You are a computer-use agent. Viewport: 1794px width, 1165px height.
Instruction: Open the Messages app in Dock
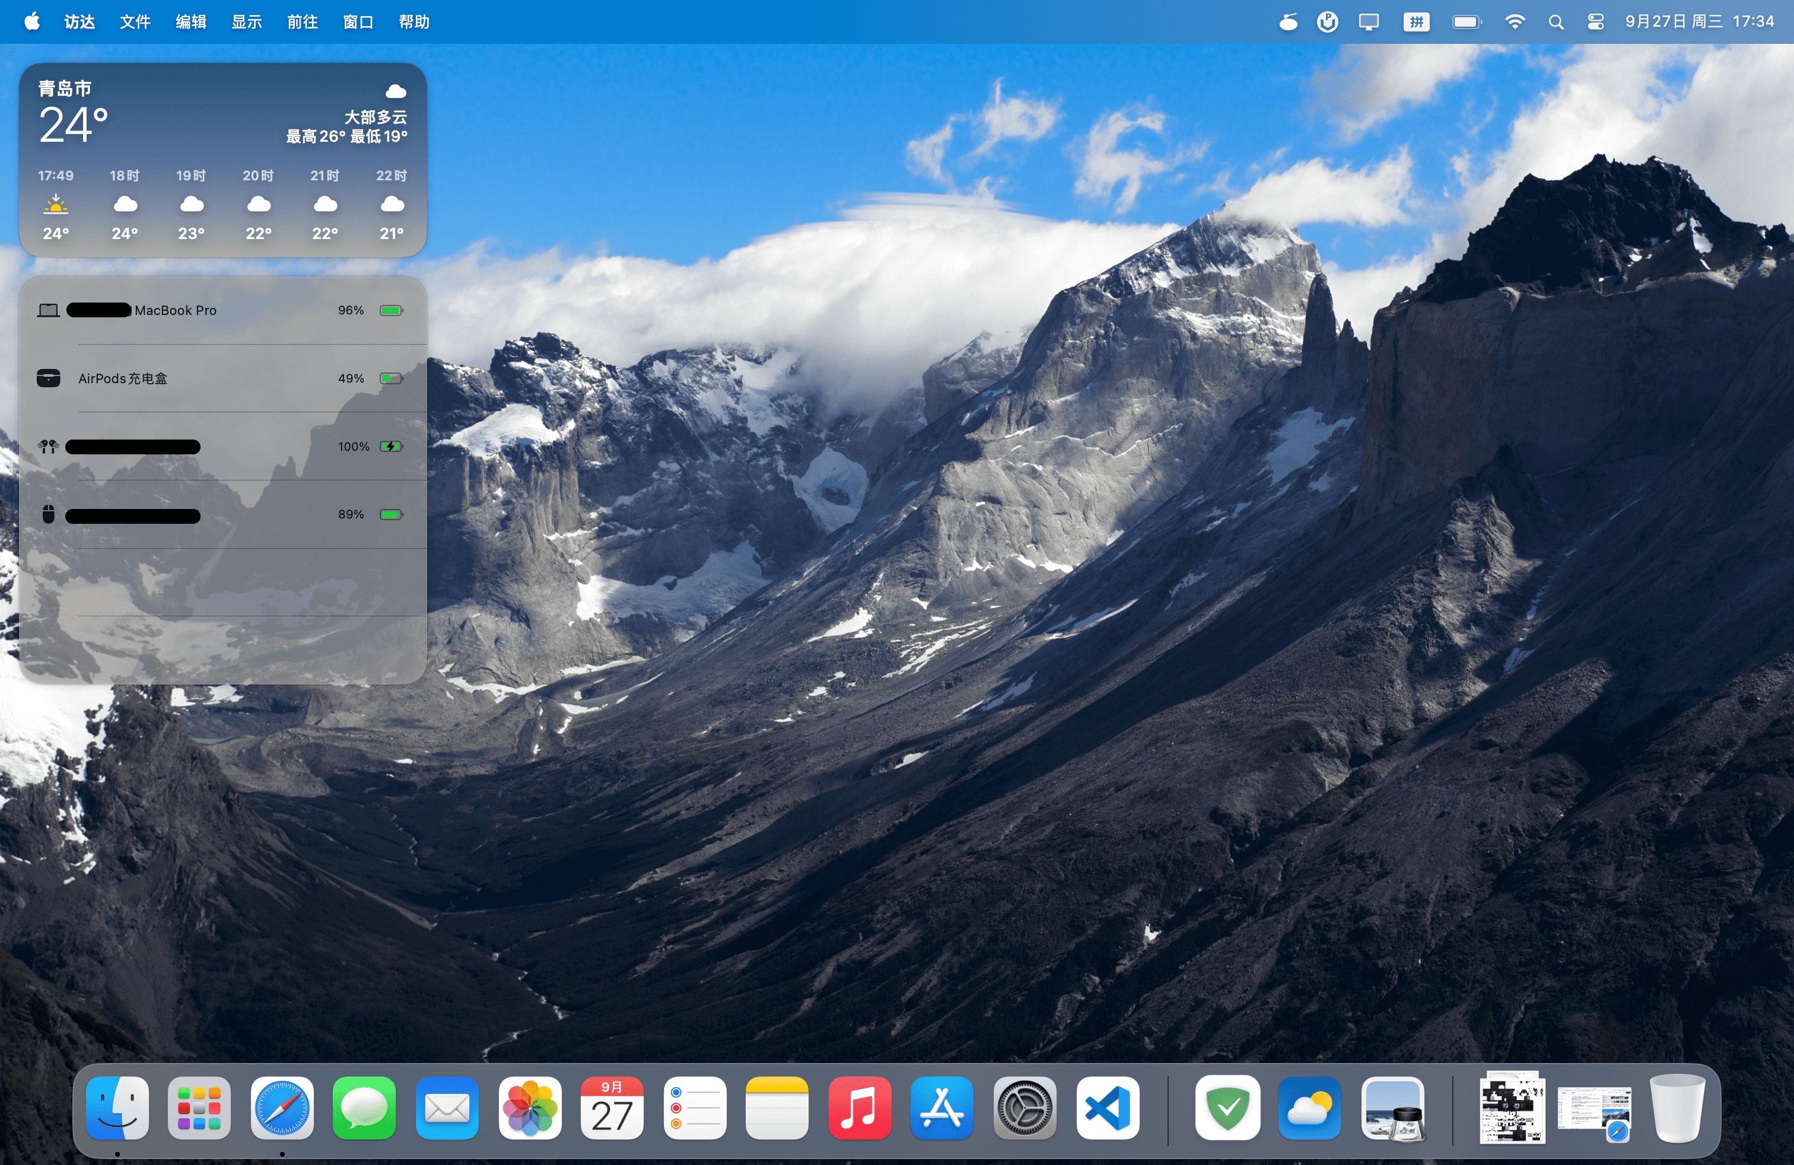coord(365,1107)
